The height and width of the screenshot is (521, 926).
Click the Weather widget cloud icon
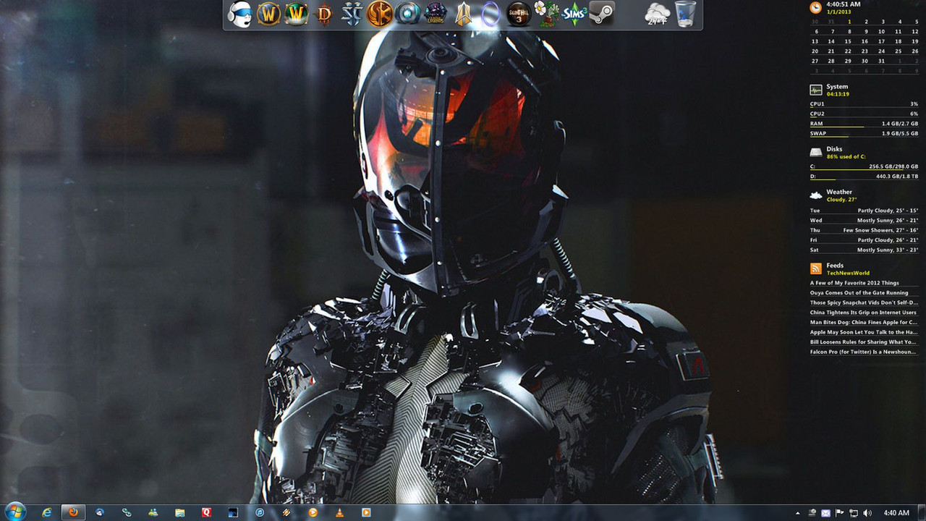point(816,195)
